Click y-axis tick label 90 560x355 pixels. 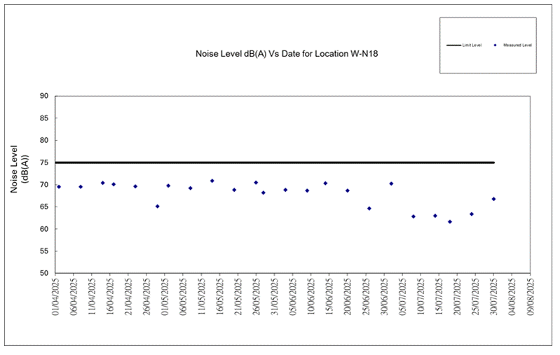pyautogui.click(x=44, y=96)
